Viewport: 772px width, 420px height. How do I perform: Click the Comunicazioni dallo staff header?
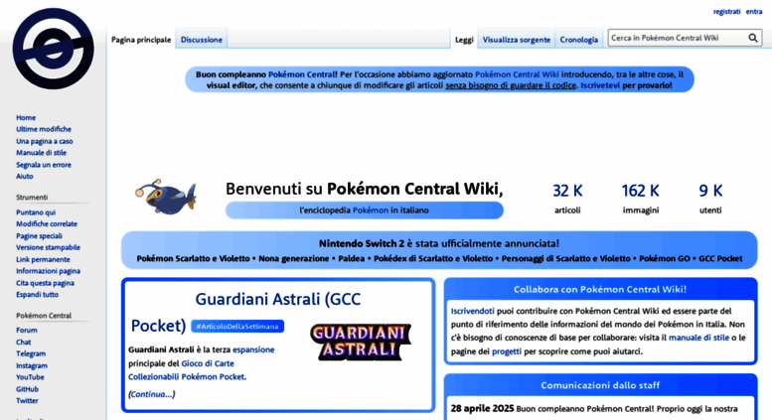[x=600, y=385]
